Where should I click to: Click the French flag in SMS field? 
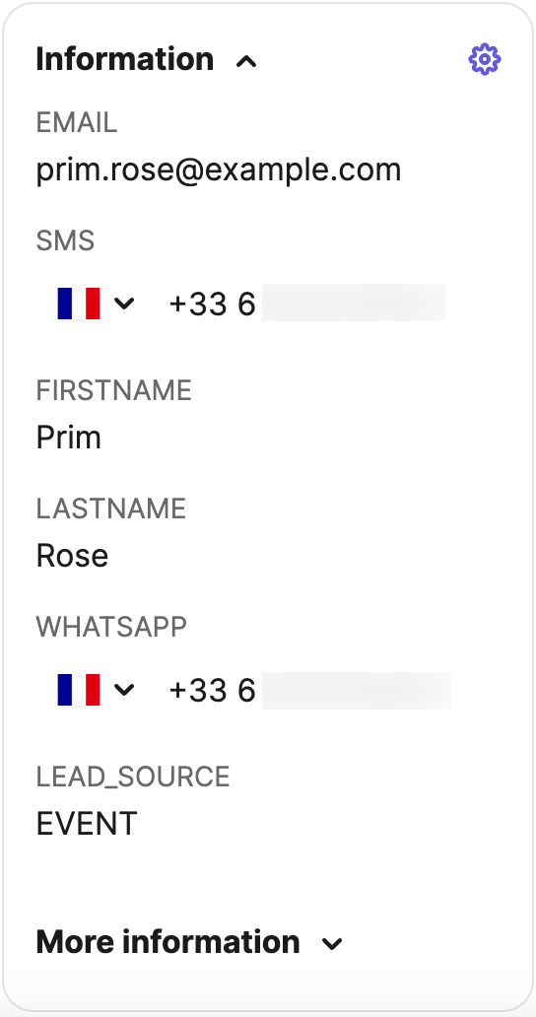point(79,304)
